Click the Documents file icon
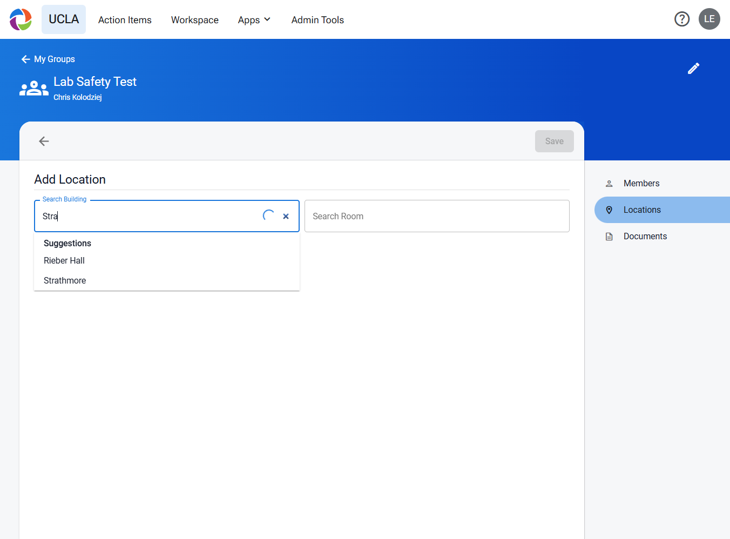Image resolution: width=730 pixels, height=539 pixels. (x=609, y=237)
